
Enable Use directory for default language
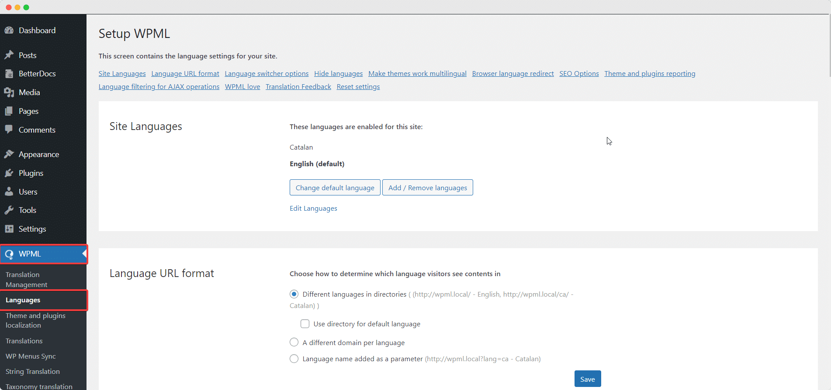305,324
